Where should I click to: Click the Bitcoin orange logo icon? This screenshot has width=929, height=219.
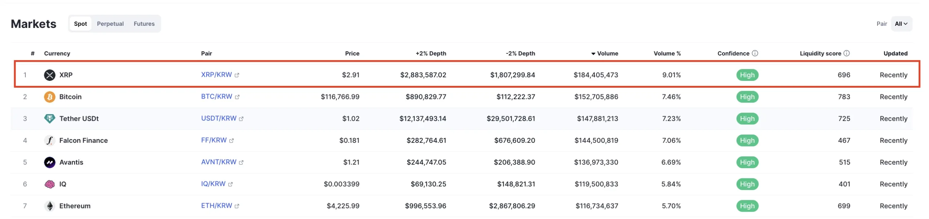(x=50, y=97)
